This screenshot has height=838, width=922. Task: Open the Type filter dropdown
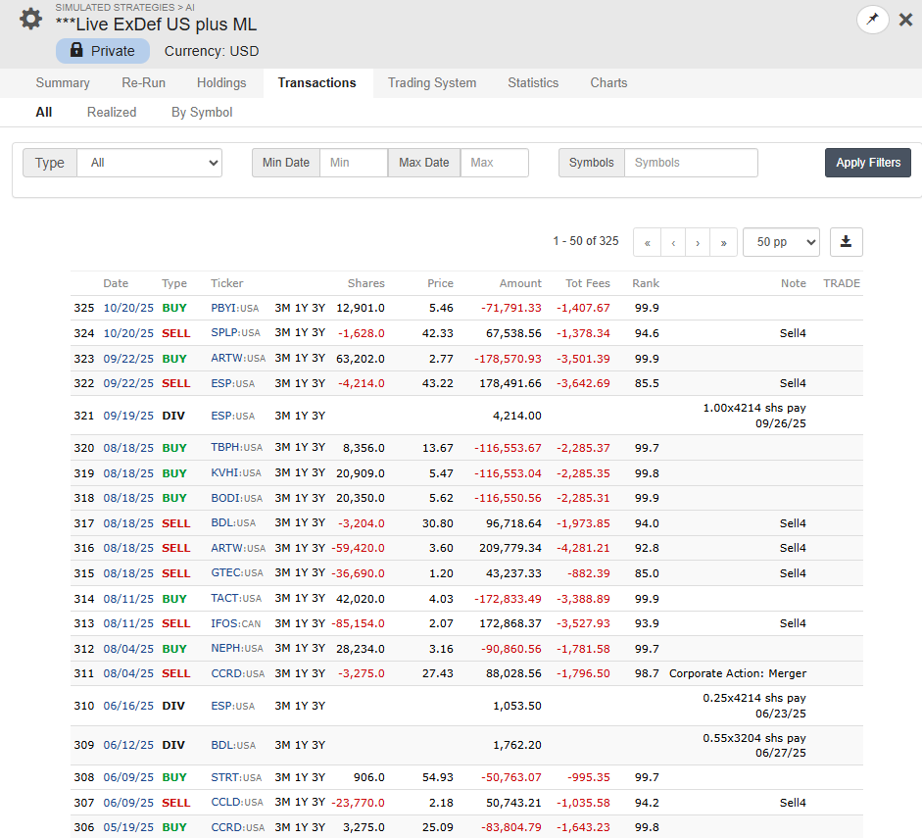click(149, 163)
